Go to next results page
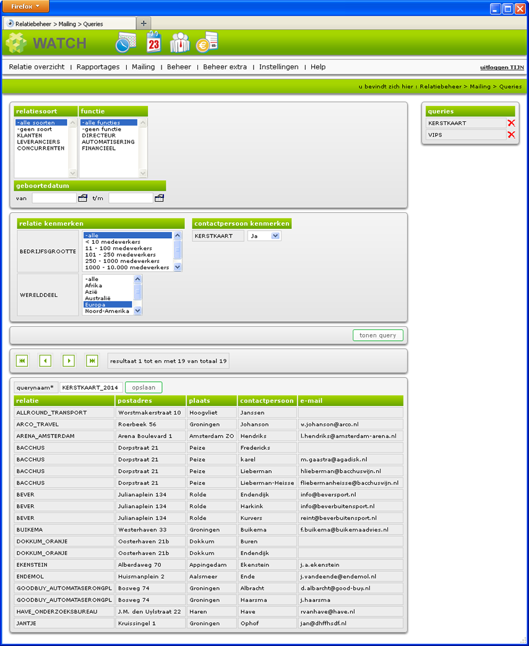The image size is (529, 646). pos(69,361)
